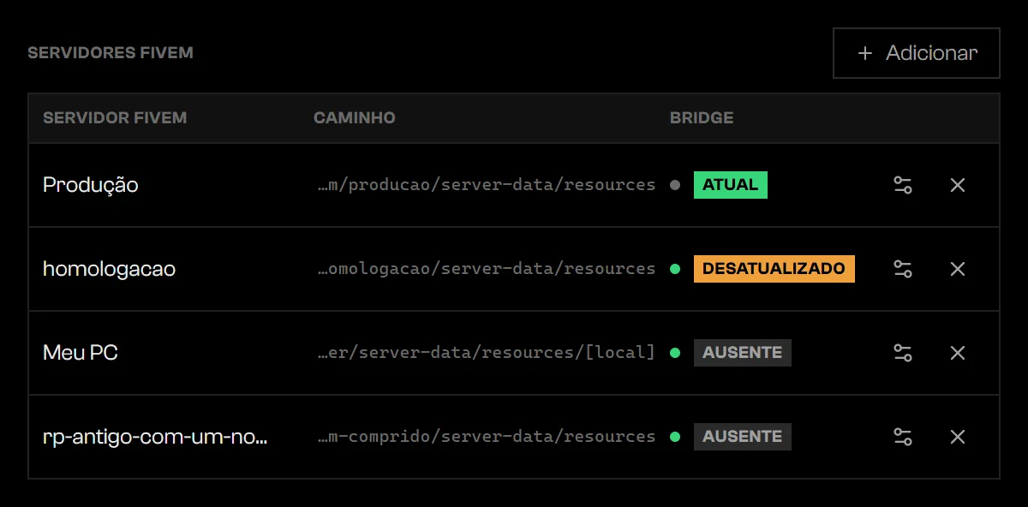Click green status dot in rp-antigo-com-um-no… row
Viewport: 1028px width, 507px height.
675,437
